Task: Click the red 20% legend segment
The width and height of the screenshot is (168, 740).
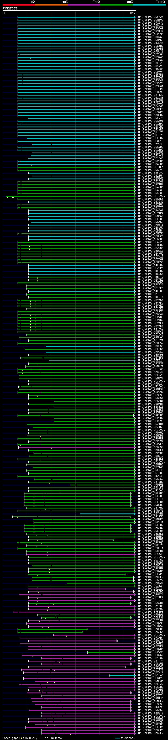Action: pos(19,5)
